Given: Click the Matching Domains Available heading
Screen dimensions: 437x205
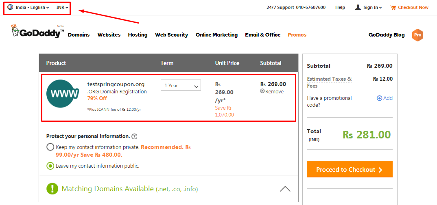Looking at the screenshot, I should click(x=130, y=189).
